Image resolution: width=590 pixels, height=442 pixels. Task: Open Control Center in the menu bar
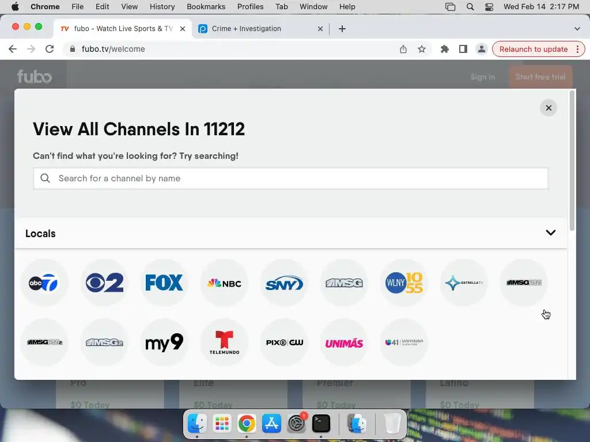click(x=489, y=6)
